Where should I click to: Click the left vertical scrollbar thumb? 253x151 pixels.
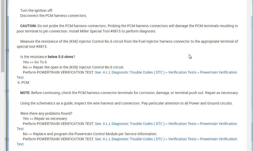[x=3, y=36]
